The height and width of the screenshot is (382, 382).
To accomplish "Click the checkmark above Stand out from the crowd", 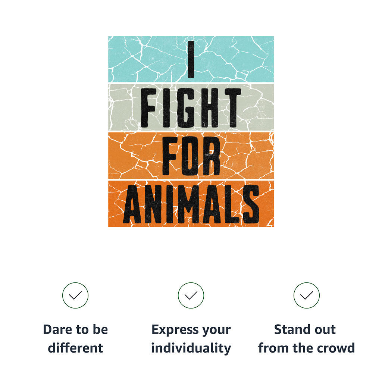I will [307, 295].
